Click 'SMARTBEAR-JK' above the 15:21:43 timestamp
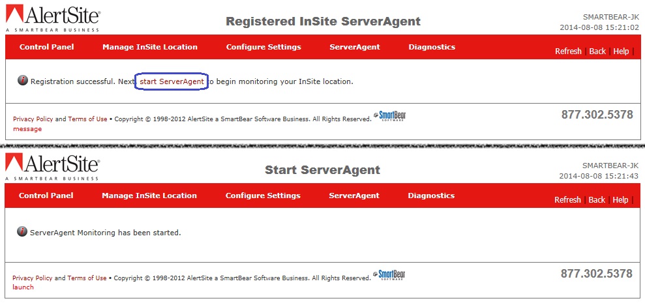The image size is (645, 305). (610, 166)
